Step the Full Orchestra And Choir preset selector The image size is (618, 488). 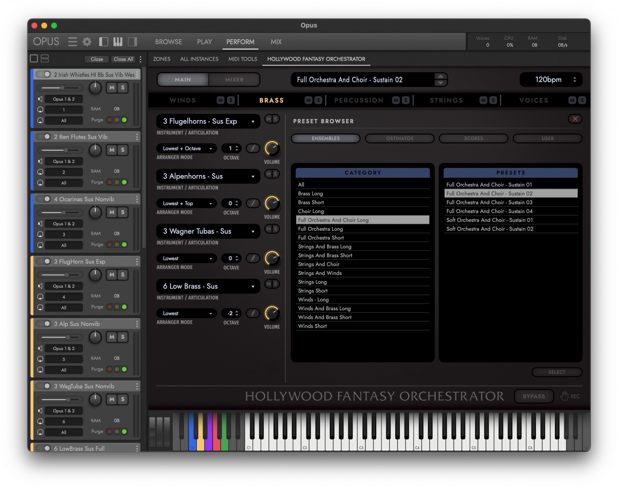[x=441, y=80]
